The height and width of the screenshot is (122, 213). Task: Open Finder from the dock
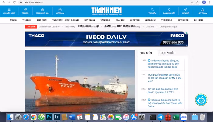(10, 117)
